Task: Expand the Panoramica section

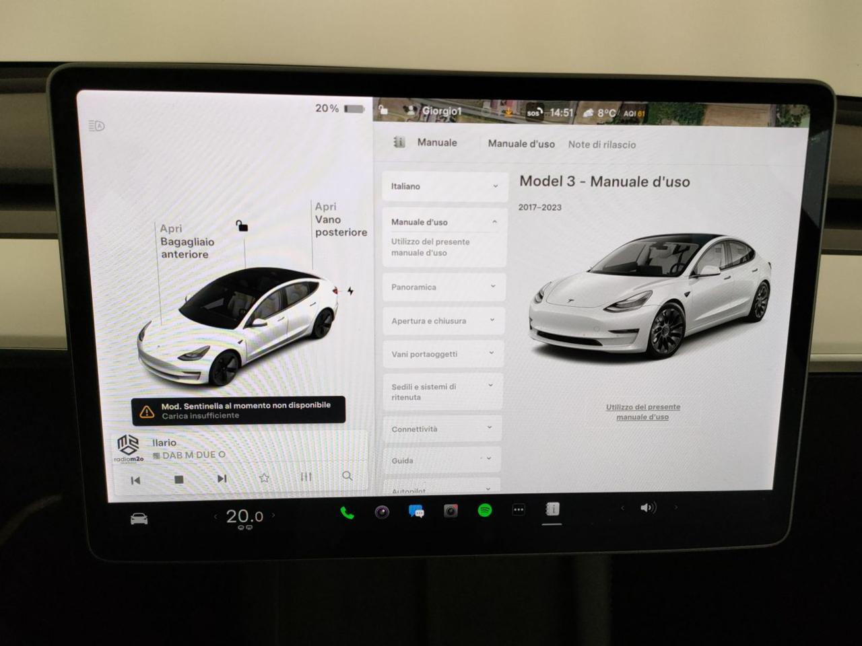Action: coord(444,287)
